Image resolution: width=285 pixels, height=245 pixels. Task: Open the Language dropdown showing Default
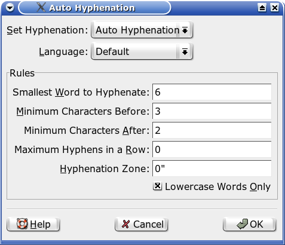[142, 51]
